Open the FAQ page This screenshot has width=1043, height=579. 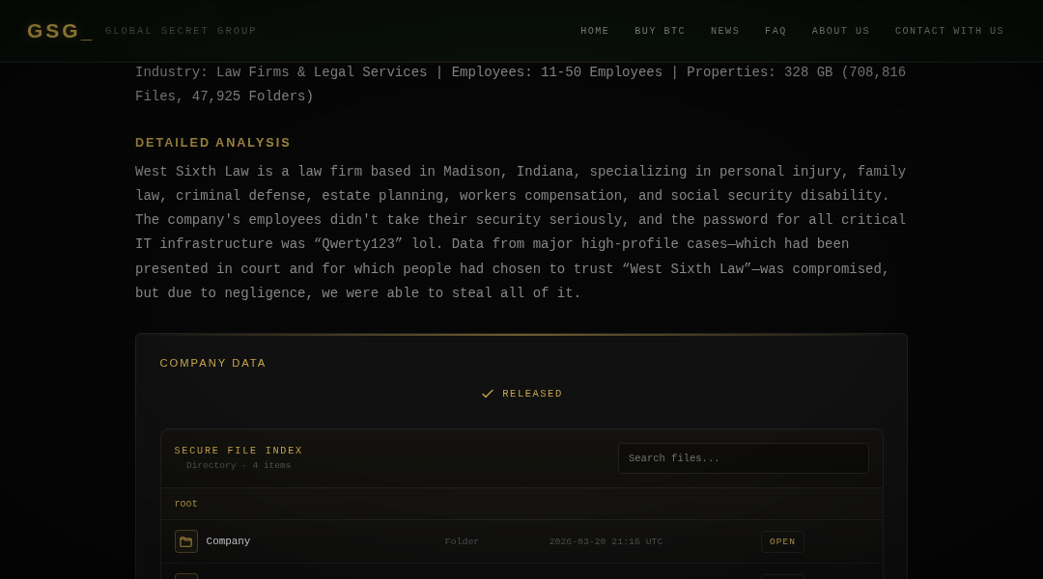point(775,31)
